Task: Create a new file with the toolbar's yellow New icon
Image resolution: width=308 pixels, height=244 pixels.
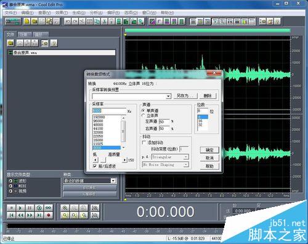Action: [27, 21]
